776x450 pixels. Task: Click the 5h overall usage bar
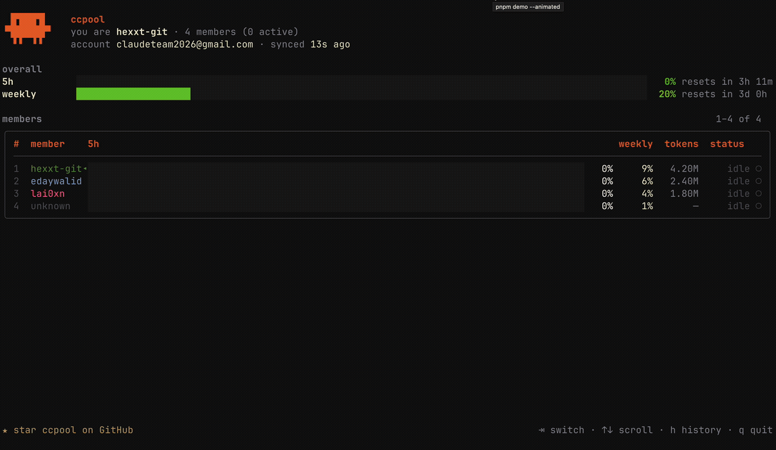[362, 82]
